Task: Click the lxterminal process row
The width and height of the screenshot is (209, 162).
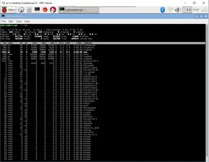Action: [x=103, y=46]
